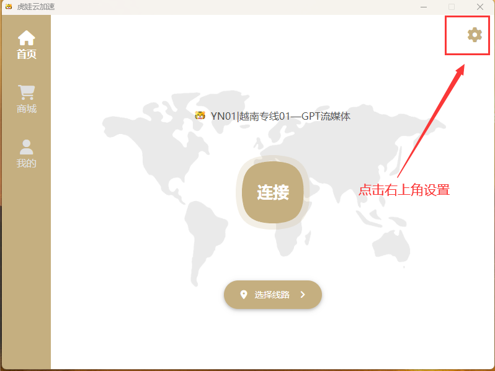Minimize the 虎娃云加速 window

[423, 7]
